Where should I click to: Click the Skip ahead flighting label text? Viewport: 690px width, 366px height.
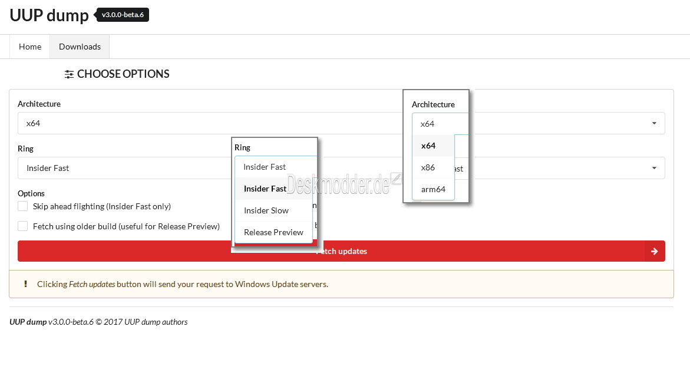102,206
